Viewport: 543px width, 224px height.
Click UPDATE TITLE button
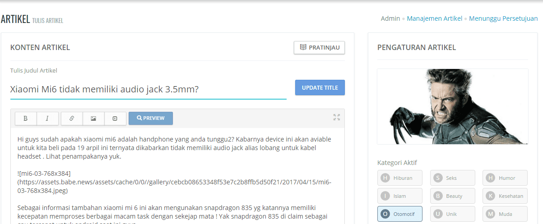(x=320, y=88)
